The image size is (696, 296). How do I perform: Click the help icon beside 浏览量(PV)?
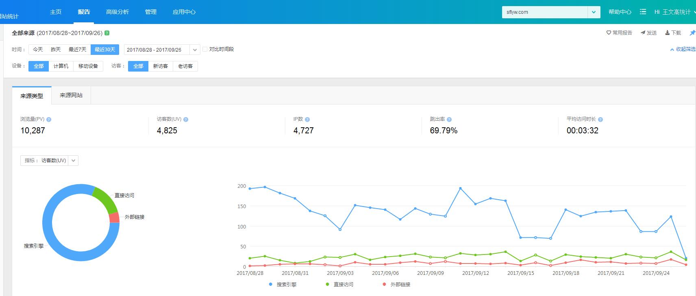tap(49, 120)
